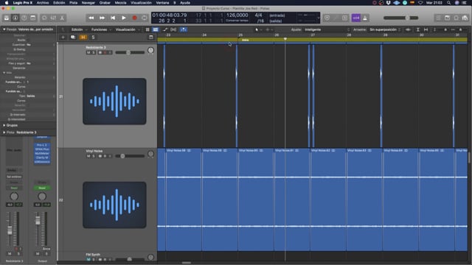Click the Bnce button on Output strip

(x=46, y=249)
